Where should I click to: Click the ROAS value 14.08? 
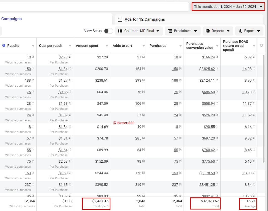[x=247, y=69]
